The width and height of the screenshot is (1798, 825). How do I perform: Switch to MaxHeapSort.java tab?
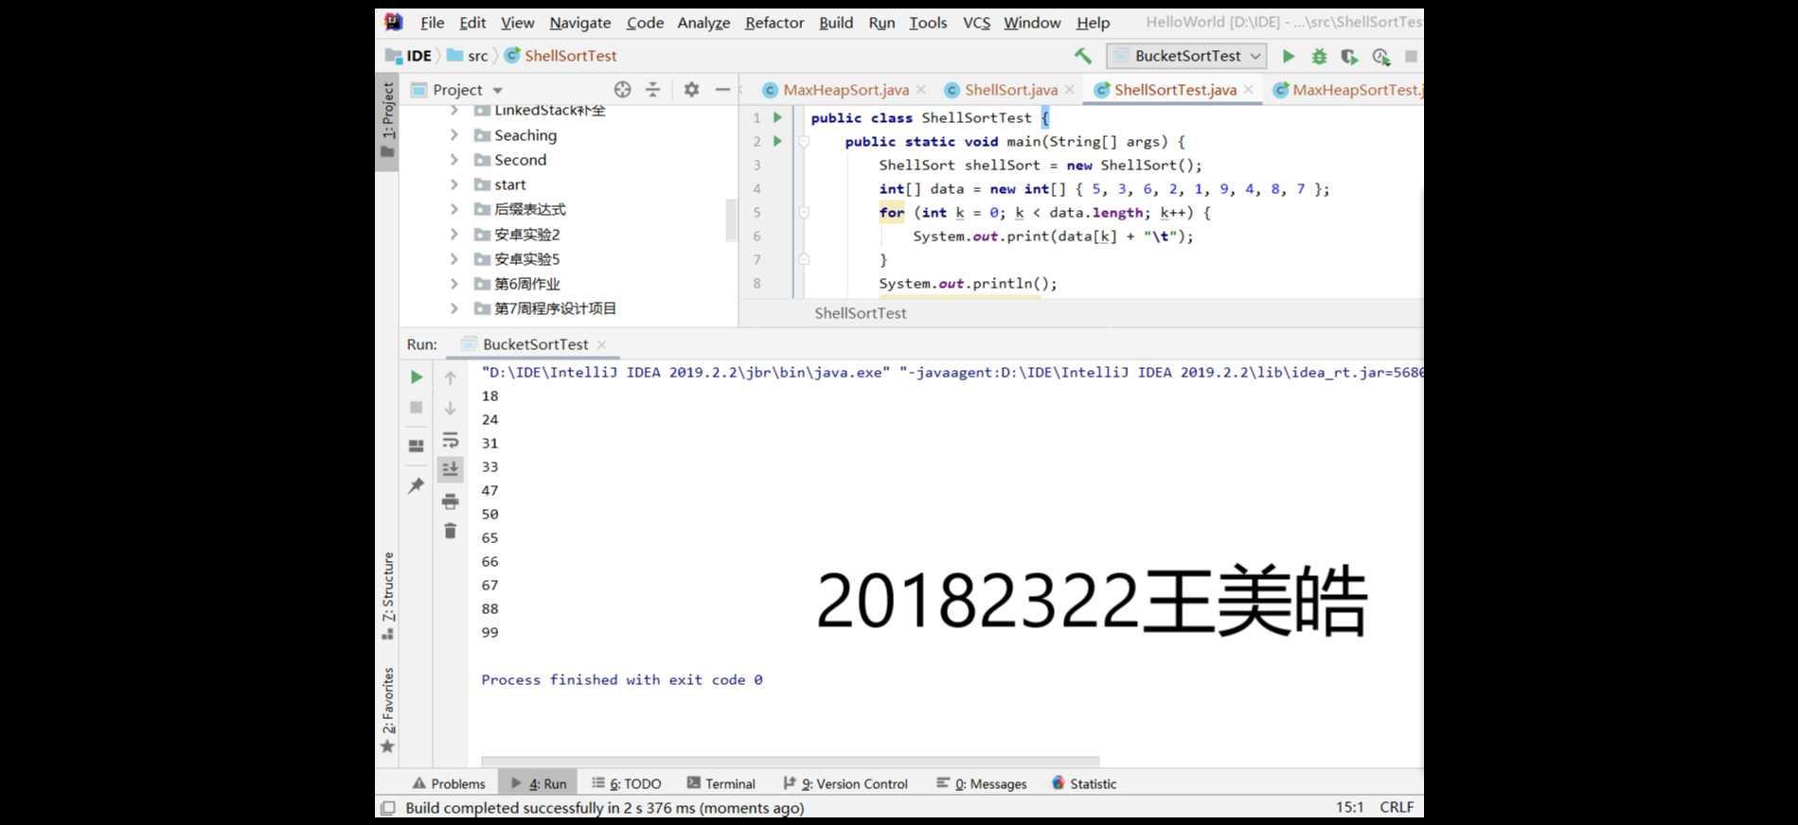pyautogui.click(x=846, y=90)
